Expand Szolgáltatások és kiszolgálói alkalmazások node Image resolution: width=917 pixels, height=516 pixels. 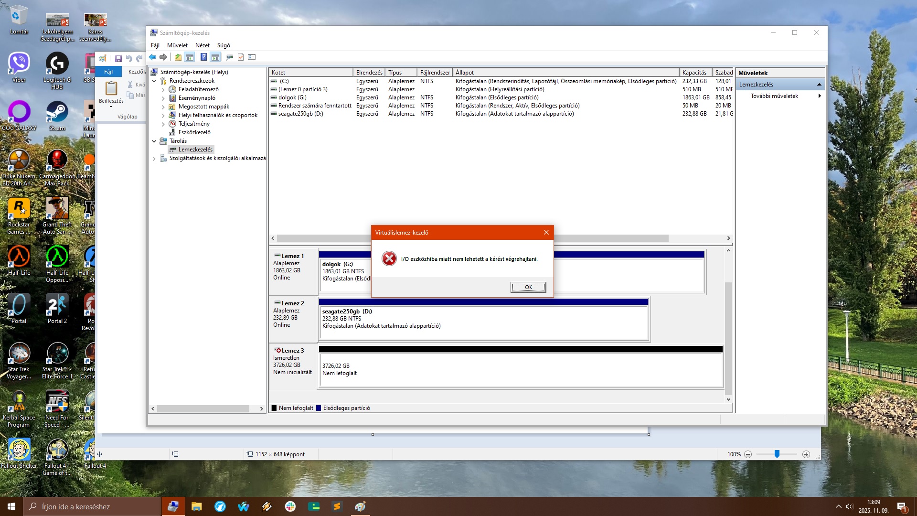tap(154, 158)
